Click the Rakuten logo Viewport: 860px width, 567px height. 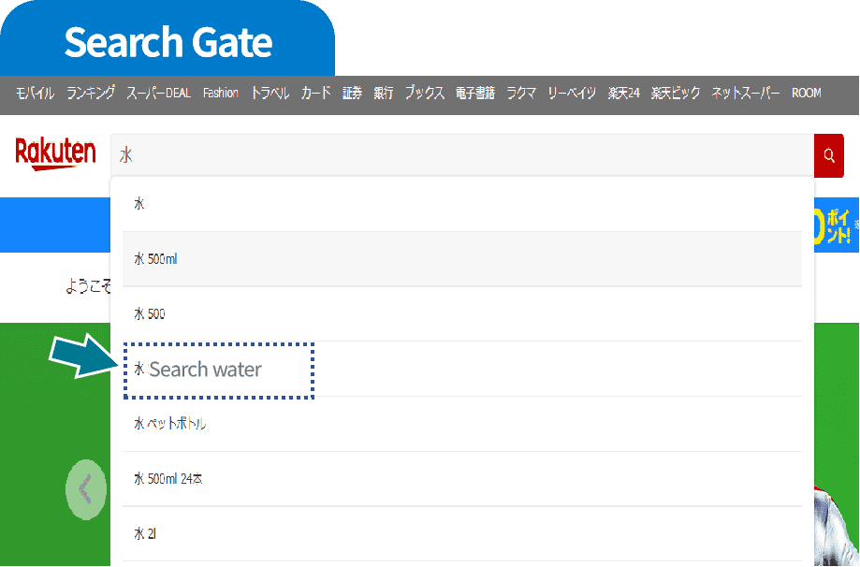click(54, 153)
